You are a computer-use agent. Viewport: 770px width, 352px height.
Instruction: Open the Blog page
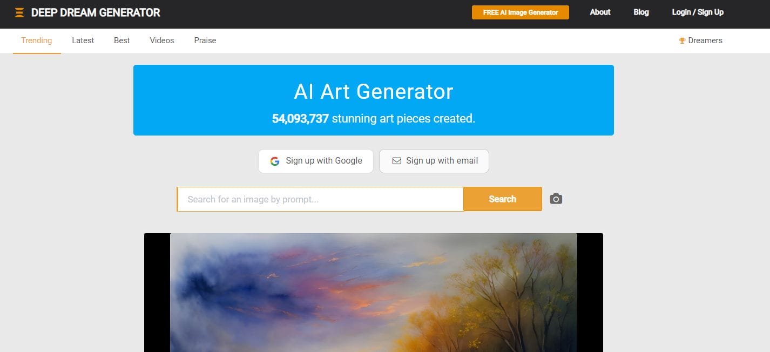[641, 12]
